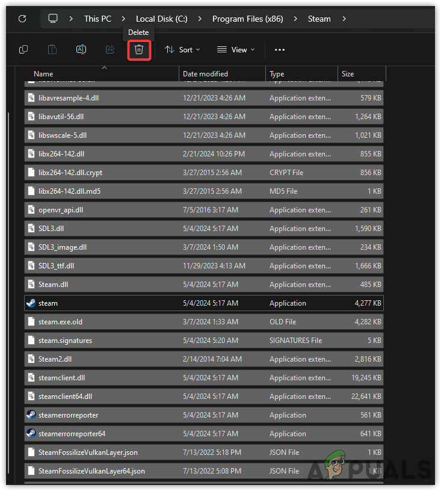
Task: Click the steamerrorreporter app icon
Action: [x=31, y=415]
